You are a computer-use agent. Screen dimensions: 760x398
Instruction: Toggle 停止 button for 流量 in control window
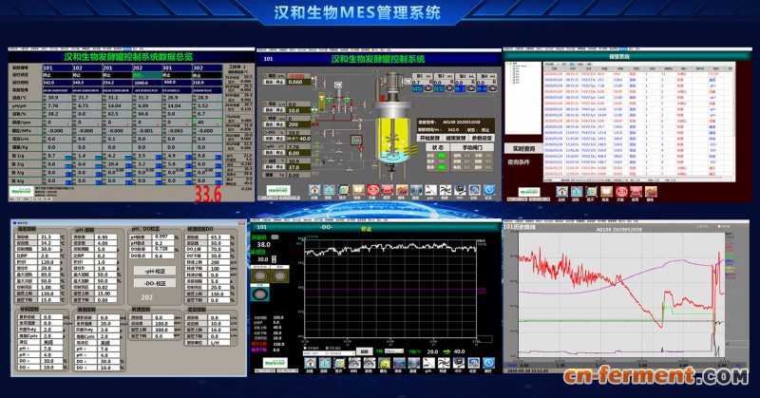coord(279,110)
